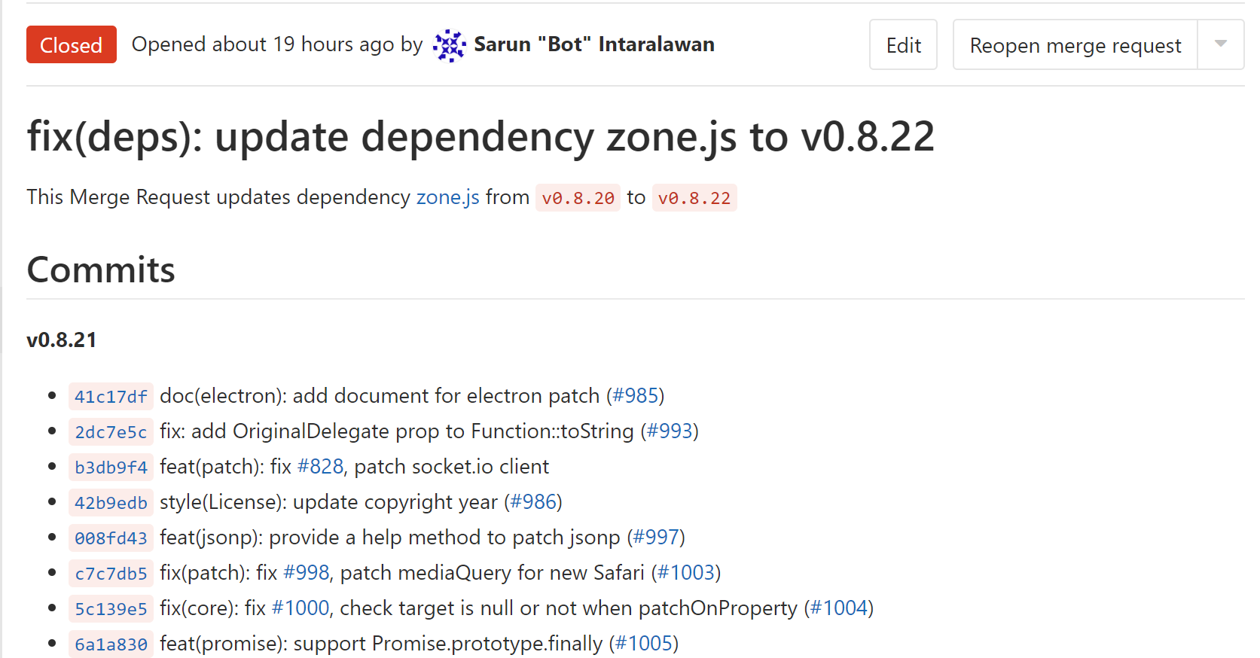Click the merge request title heading
Image resolution: width=1260 pixels, height=658 pixels.
pyautogui.click(x=481, y=137)
